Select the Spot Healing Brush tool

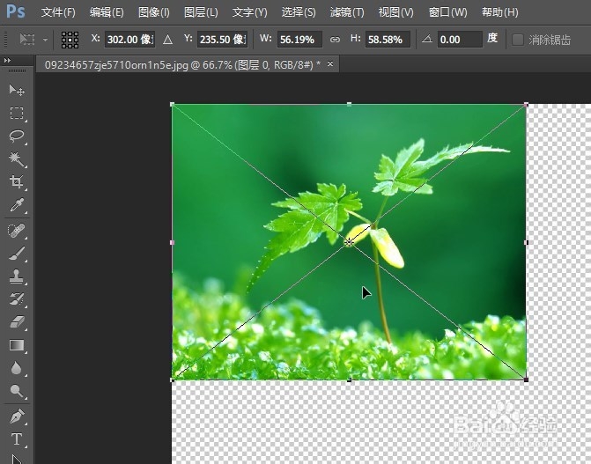[x=16, y=231]
